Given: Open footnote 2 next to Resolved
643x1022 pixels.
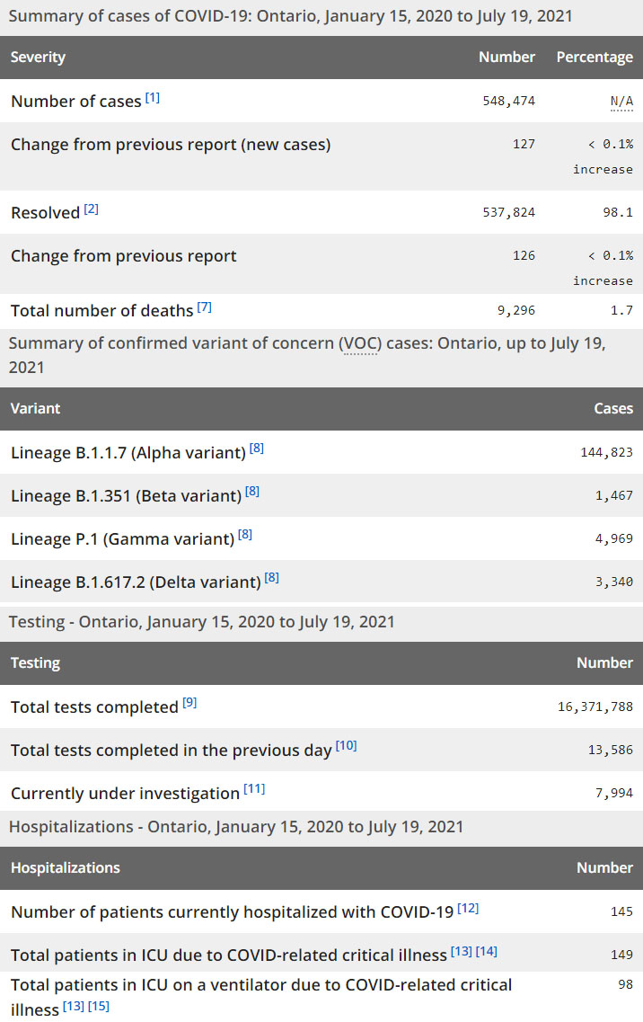Looking at the screenshot, I should point(91,209).
